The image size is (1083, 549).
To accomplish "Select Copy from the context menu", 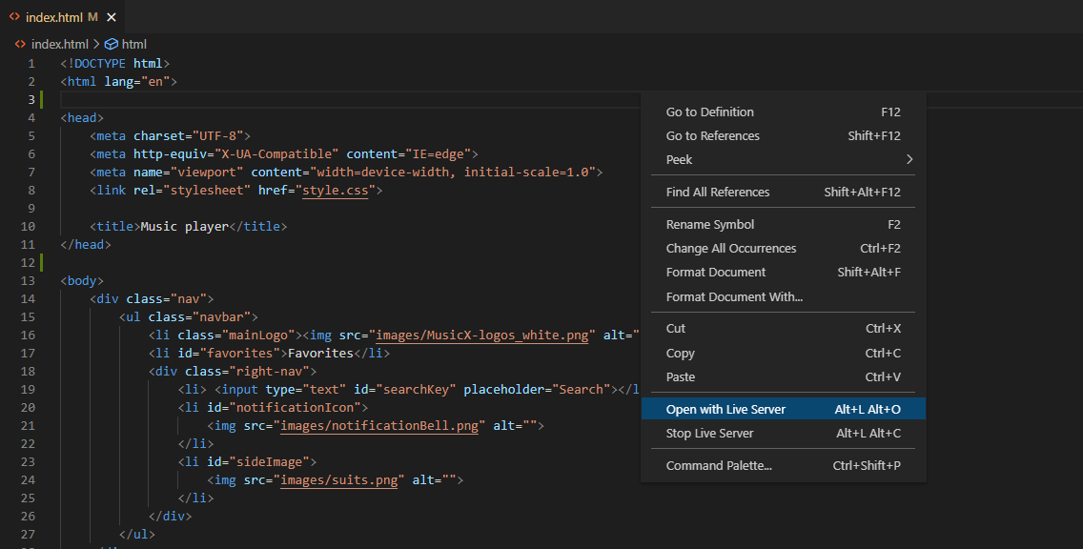I will click(680, 353).
